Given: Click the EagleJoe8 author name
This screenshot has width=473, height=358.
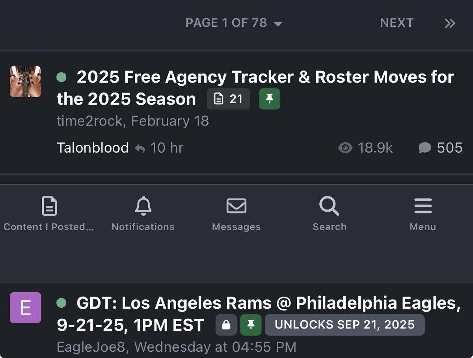Looking at the screenshot, I should [x=94, y=347].
